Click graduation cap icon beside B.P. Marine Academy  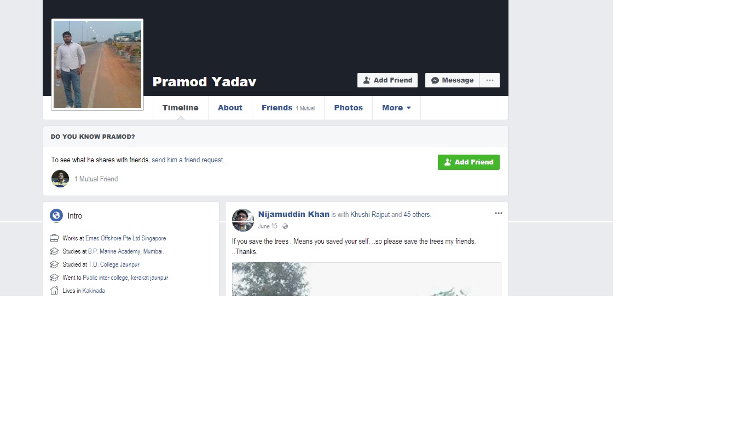pyautogui.click(x=54, y=251)
